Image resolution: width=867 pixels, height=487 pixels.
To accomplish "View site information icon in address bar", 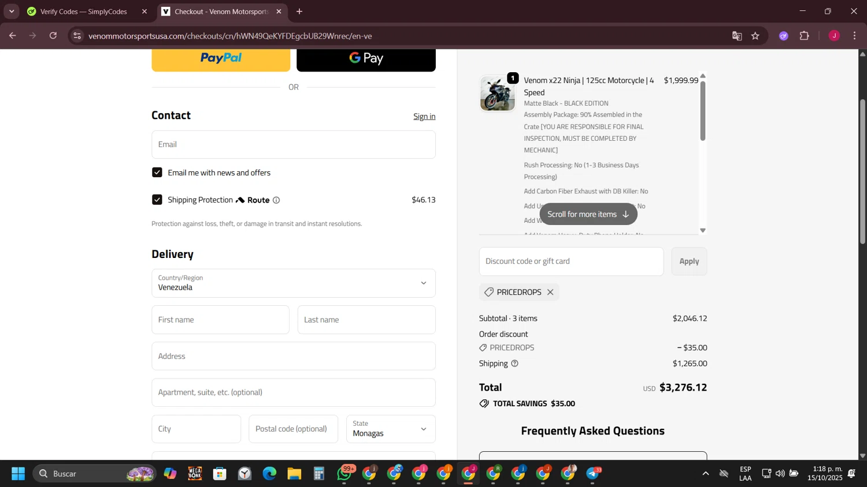I will tap(77, 36).
